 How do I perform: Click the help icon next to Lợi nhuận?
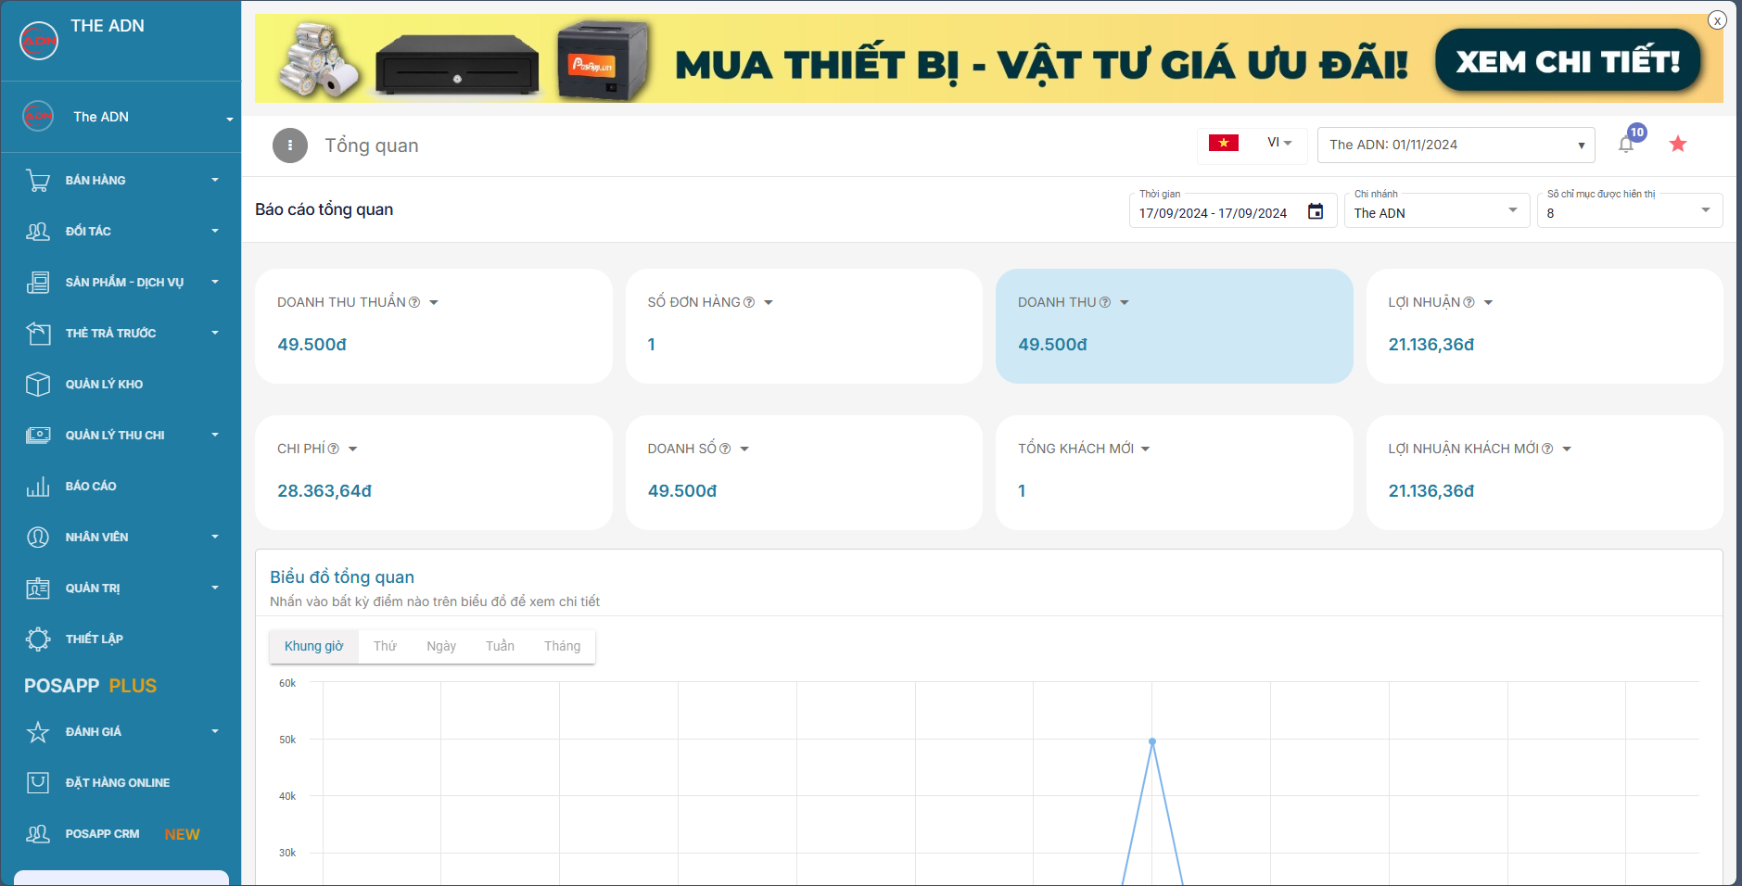1469,302
